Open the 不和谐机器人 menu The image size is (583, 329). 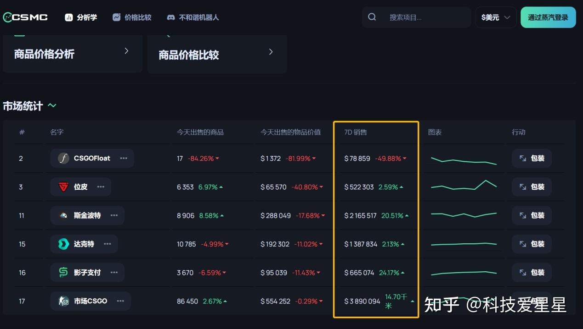coord(193,17)
